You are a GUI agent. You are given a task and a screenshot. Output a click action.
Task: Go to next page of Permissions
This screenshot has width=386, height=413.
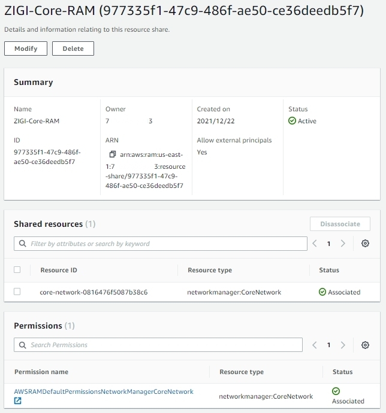343,345
